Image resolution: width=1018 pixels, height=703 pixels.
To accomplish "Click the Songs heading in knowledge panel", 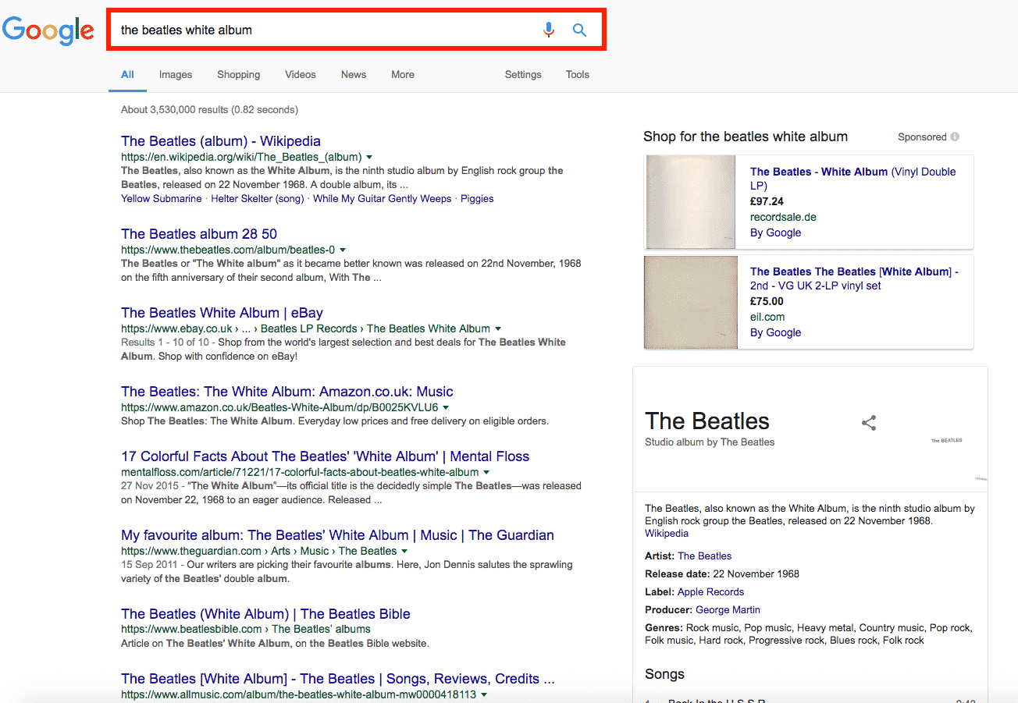I will [664, 674].
